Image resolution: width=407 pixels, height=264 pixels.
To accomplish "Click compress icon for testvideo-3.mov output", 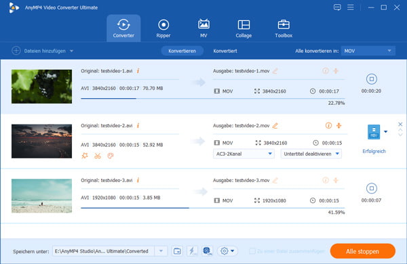I will pos(336,180).
